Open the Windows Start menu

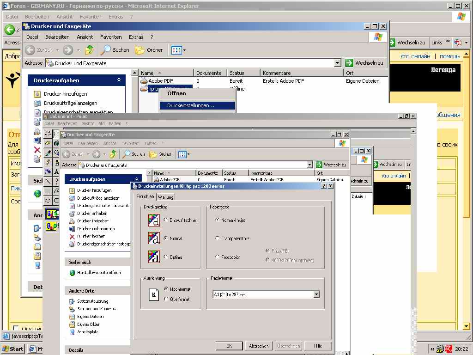12,349
